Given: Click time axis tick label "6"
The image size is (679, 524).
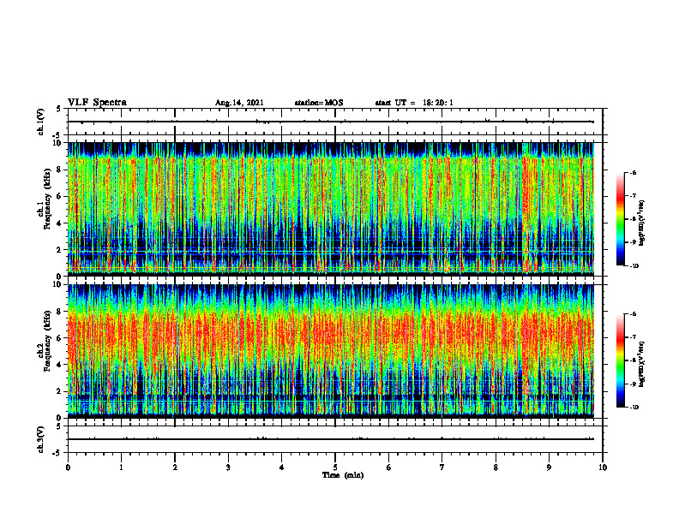Looking at the screenshot, I should 389,467.
